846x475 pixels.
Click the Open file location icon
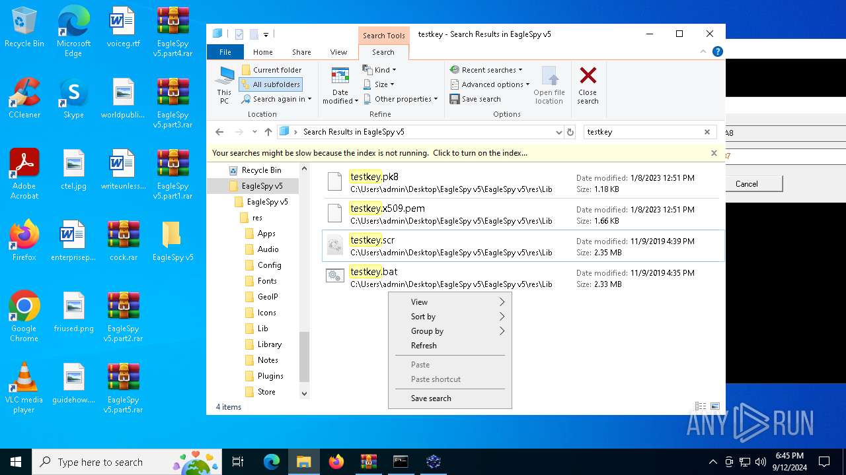(x=549, y=75)
